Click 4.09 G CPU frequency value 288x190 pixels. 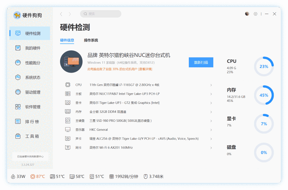pyautogui.click(x=232, y=68)
